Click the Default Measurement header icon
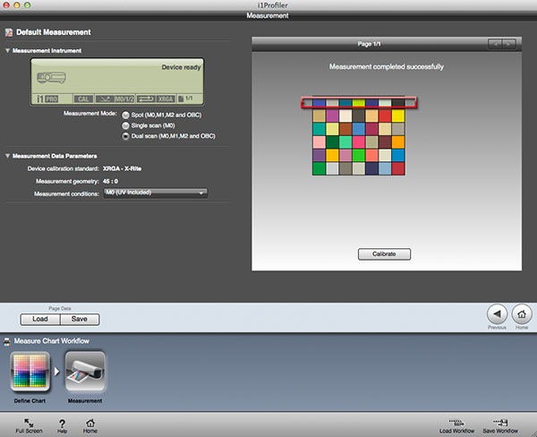Viewport: 537px width, 437px height. tap(9, 32)
